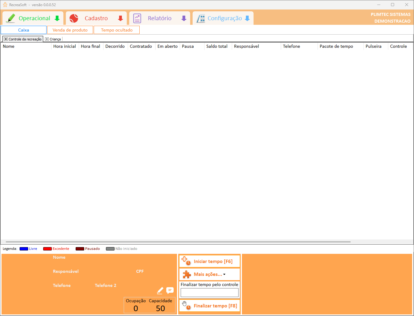Click the Configuração settings panel icon
The width and height of the screenshot is (414, 316).
pyautogui.click(x=201, y=18)
